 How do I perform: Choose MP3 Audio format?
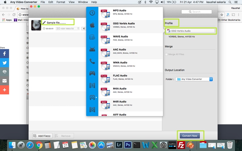point(131,14)
